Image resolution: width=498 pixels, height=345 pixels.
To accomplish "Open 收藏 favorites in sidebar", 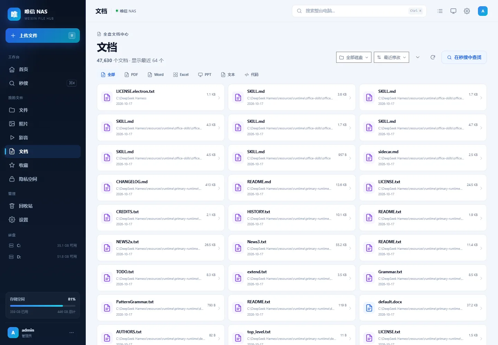I will pyautogui.click(x=43, y=165).
